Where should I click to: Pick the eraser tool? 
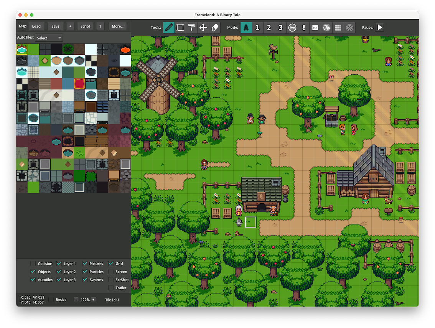[x=214, y=28]
